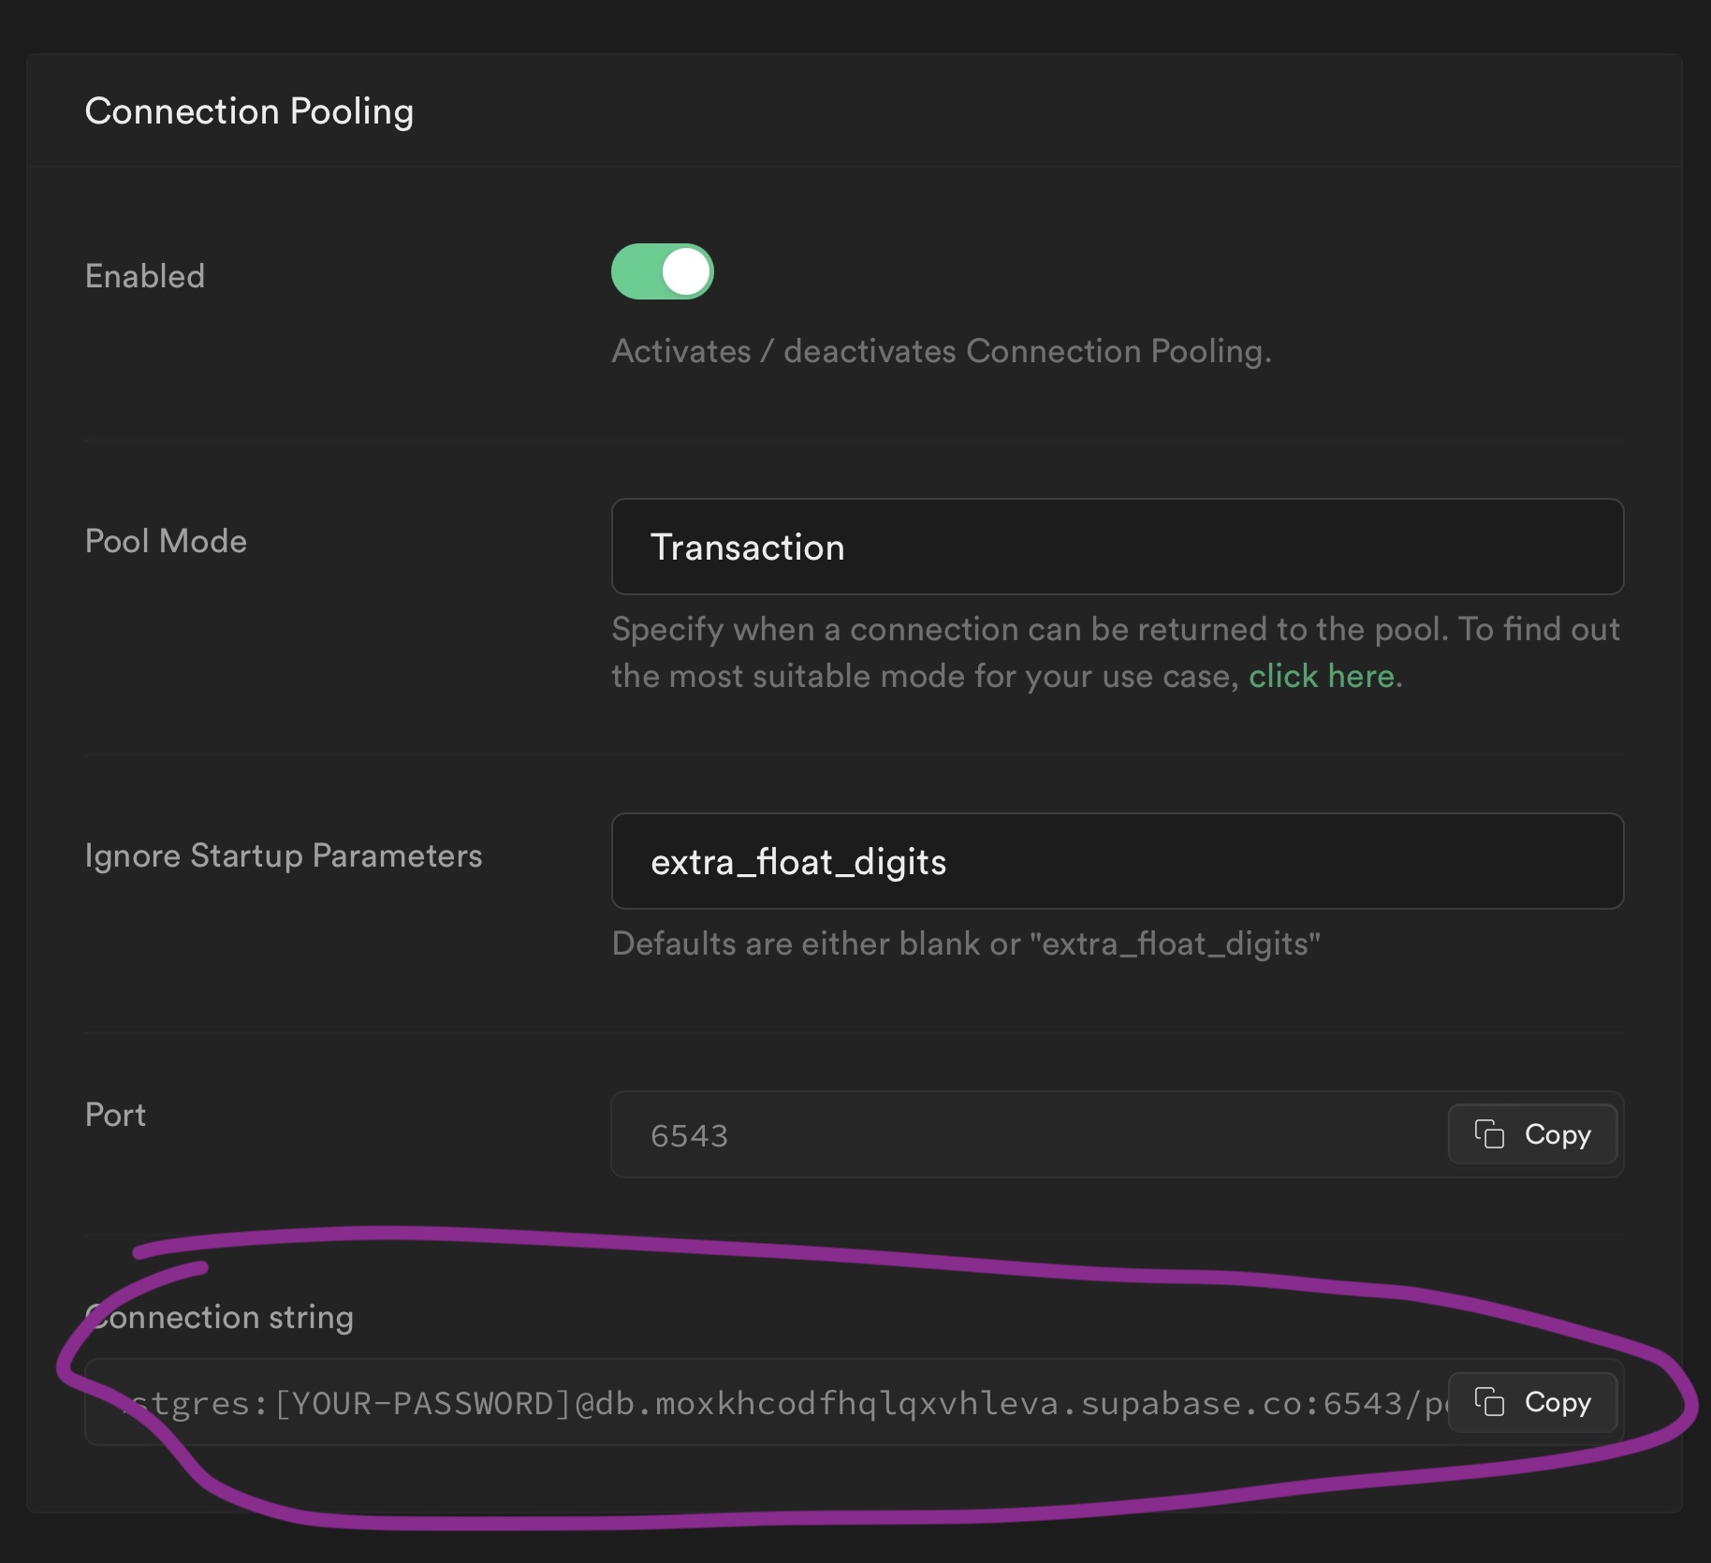Click the "Activates / deactivates Connection Pooling" description
This screenshot has width=1711, height=1563.
[x=941, y=351]
